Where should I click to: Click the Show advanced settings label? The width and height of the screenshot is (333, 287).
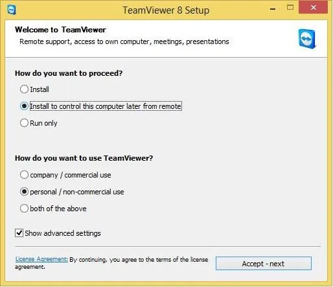click(x=63, y=233)
